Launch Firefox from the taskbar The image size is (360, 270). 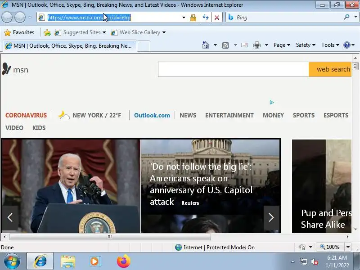tap(124, 261)
